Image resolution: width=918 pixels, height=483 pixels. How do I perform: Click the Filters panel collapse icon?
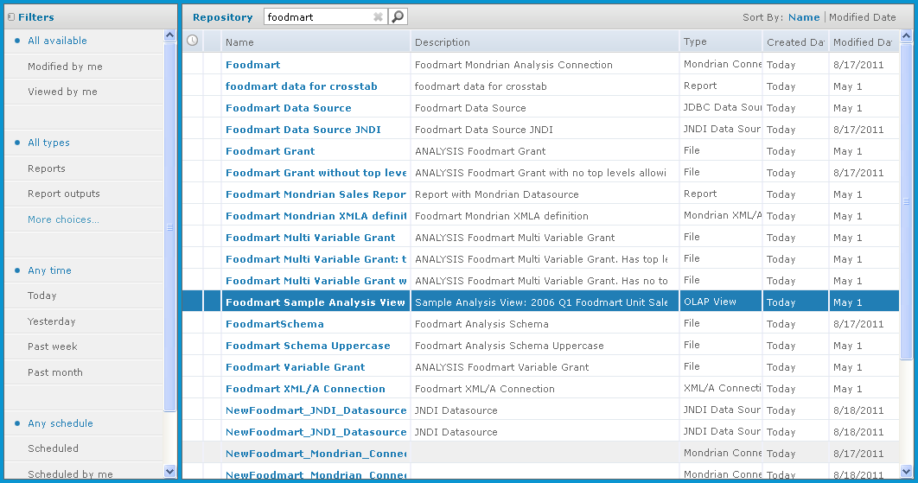pyautogui.click(x=11, y=17)
